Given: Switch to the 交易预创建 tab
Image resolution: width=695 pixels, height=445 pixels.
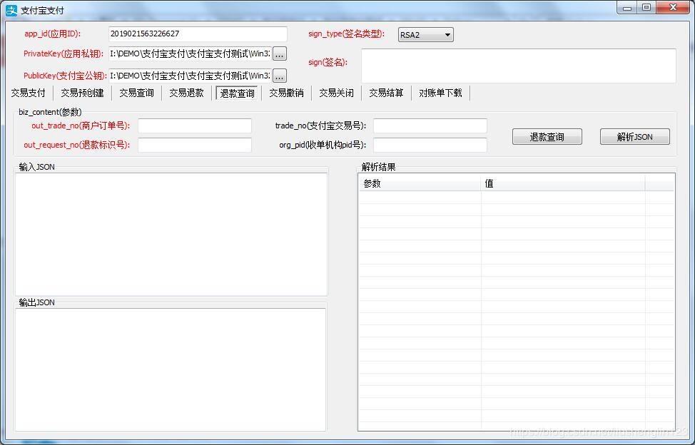Looking at the screenshot, I should click(83, 93).
